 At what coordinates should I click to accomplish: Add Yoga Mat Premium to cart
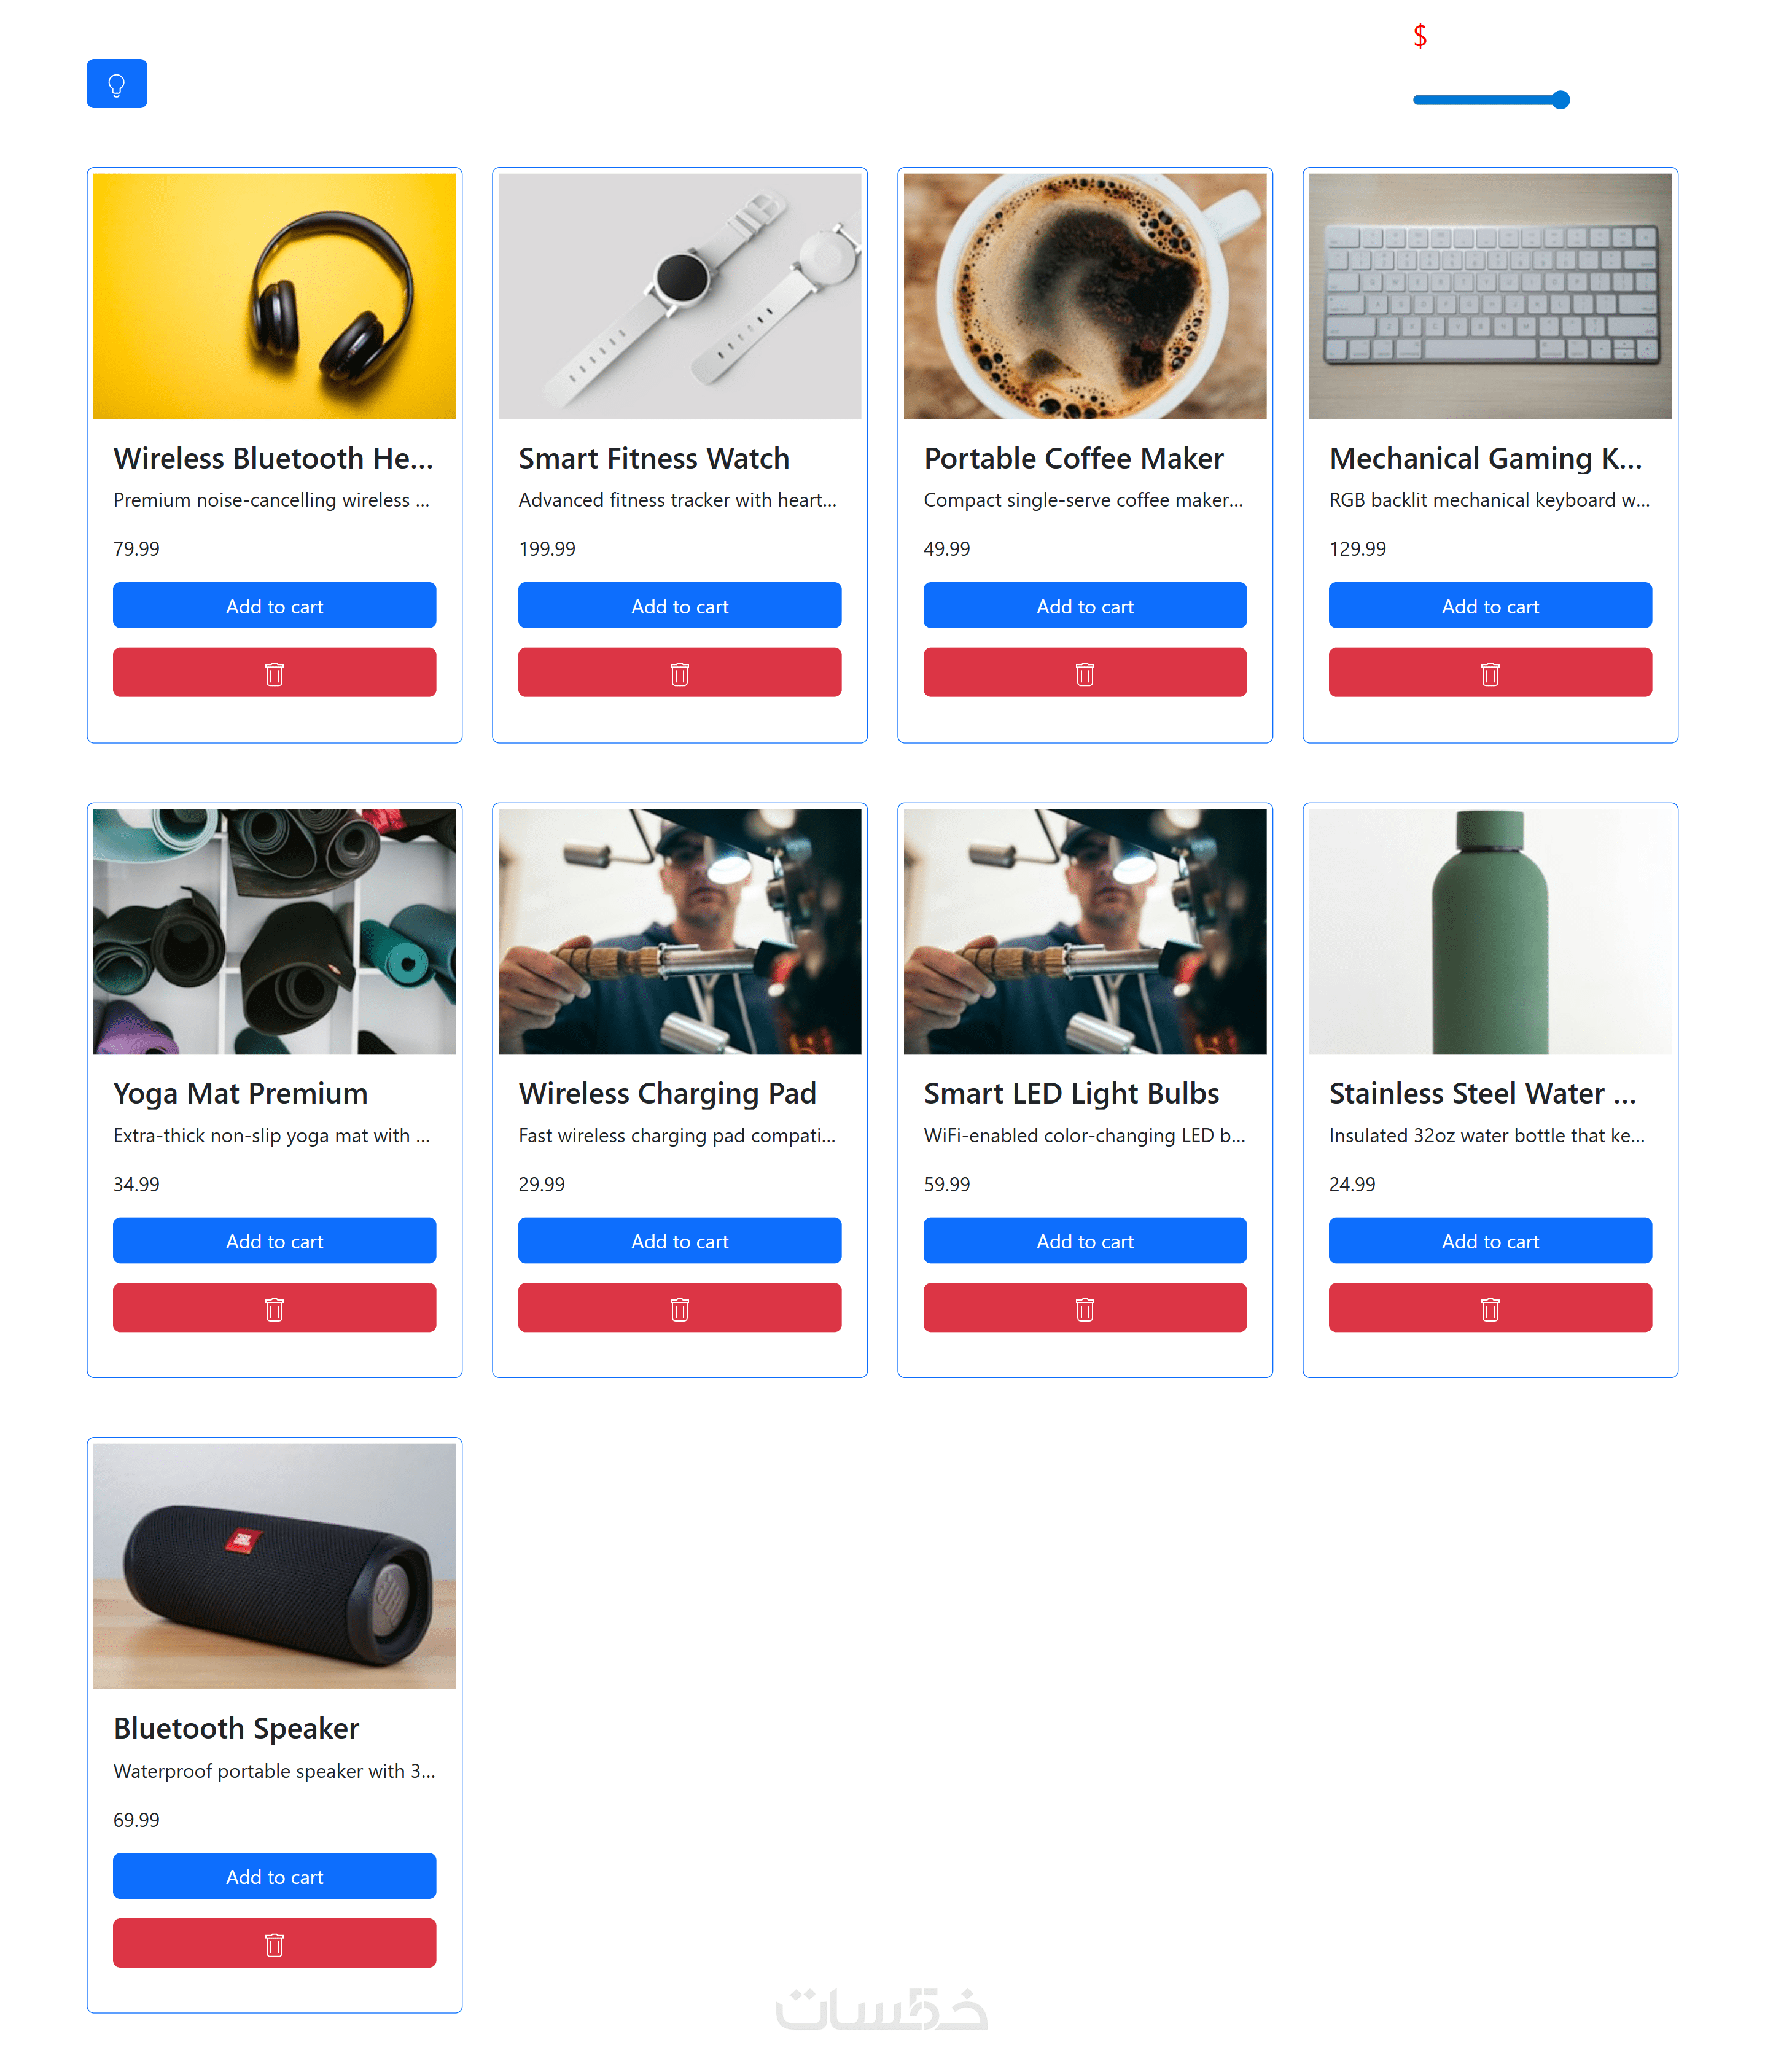pyautogui.click(x=274, y=1241)
